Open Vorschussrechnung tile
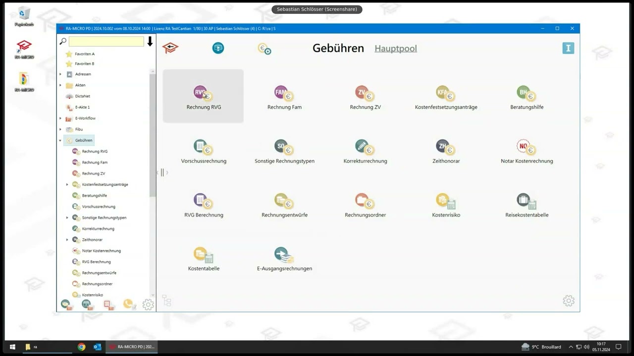 point(203,151)
